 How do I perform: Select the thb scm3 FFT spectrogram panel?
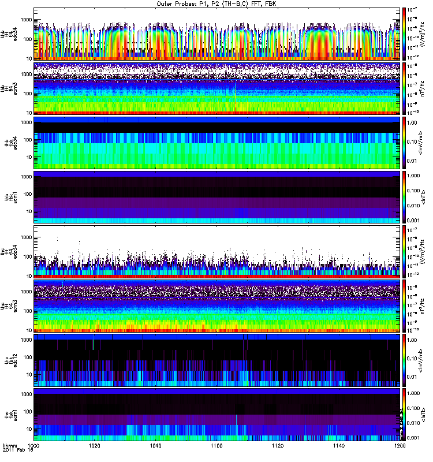(x=216, y=88)
